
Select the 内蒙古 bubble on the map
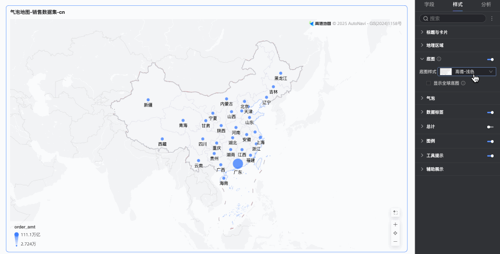point(226,99)
